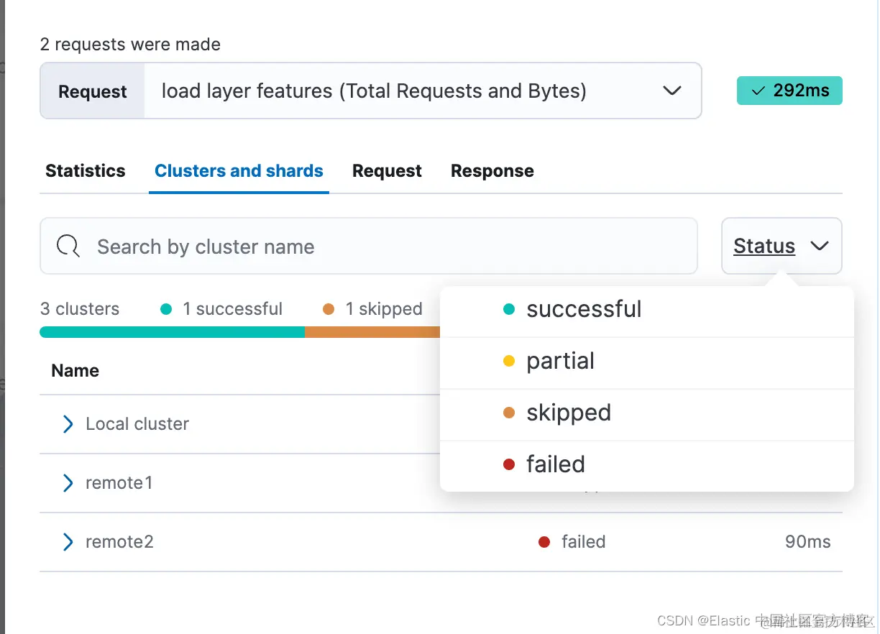Click the orange skipped status dot
The width and height of the screenshot is (880, 634).
tap(509, 413)
